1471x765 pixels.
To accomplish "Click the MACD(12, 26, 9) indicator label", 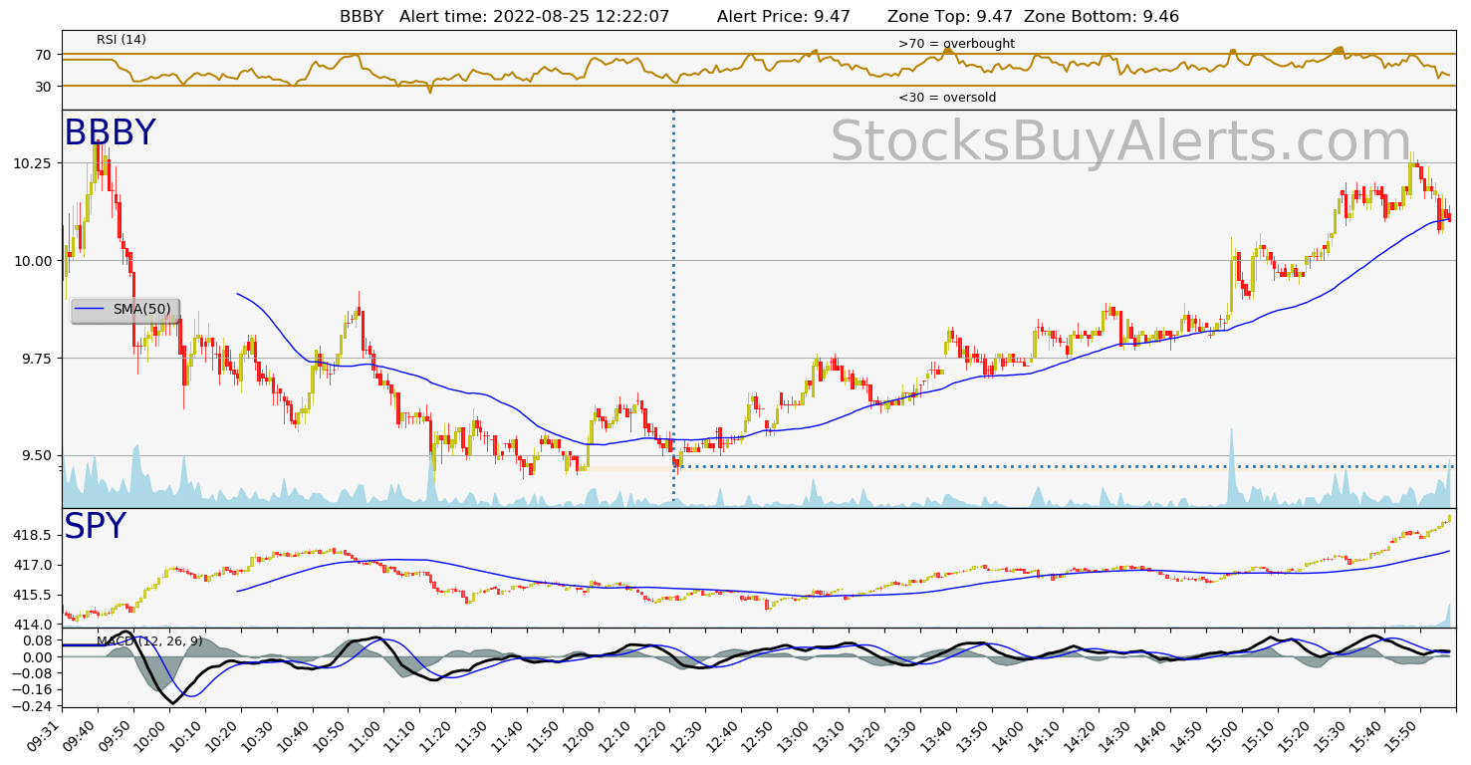I will [x=149, y=641].
